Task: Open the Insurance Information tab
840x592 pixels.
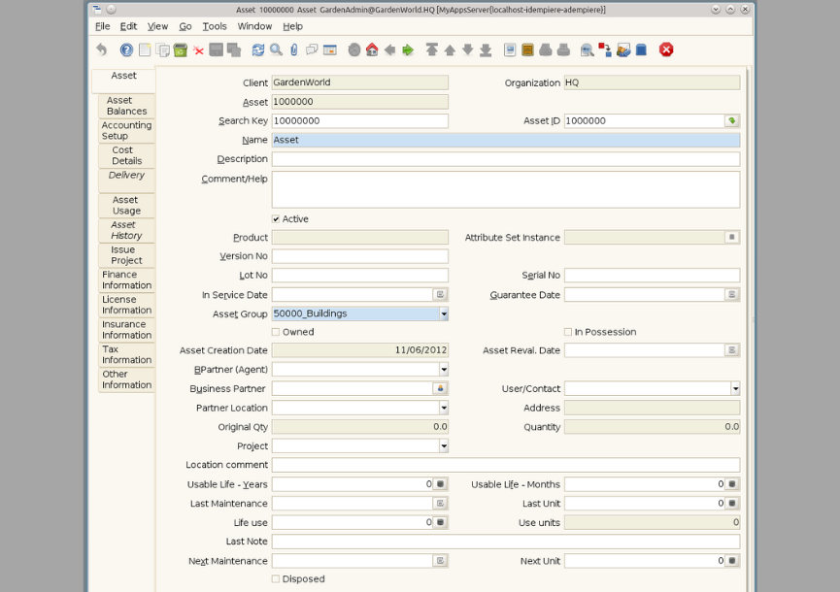Action: click(x=126, y=330)
